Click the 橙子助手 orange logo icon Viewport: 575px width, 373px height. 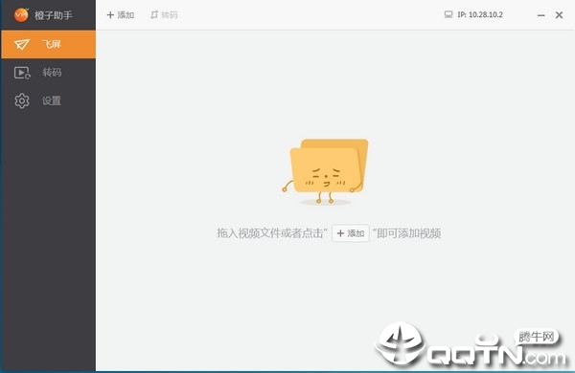point(21,14)
